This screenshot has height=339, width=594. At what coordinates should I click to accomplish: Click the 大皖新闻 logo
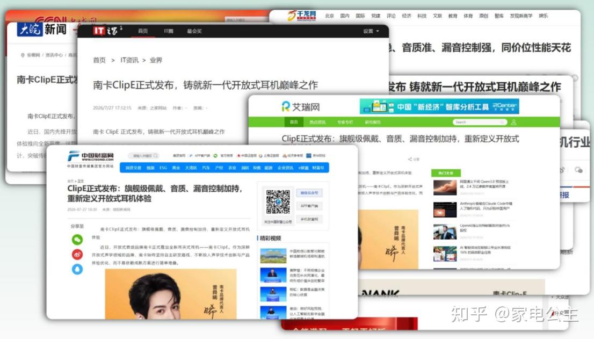(42, 29)
